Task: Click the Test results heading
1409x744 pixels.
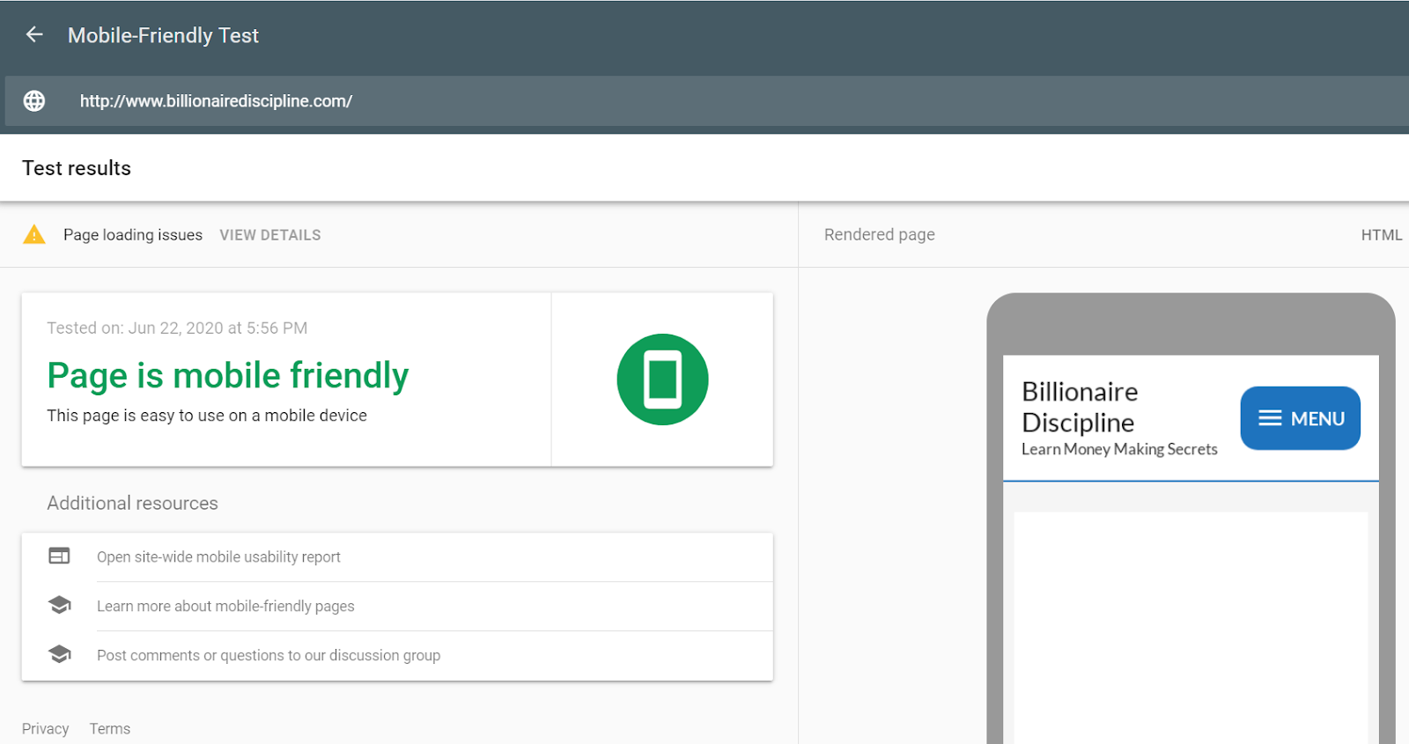Action: tap(77, 168)
